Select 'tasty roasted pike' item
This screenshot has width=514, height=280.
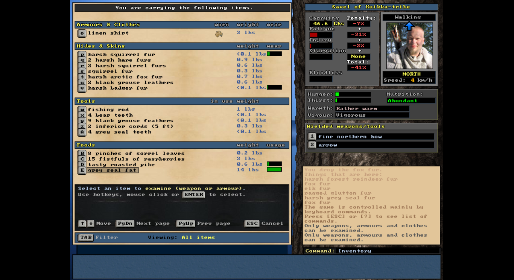click(121, 164)
